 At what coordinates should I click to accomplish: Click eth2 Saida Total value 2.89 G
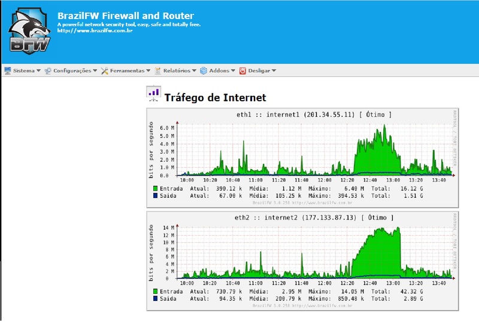[413, 299]
